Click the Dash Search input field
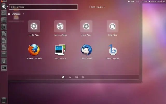 coord(43,7)
